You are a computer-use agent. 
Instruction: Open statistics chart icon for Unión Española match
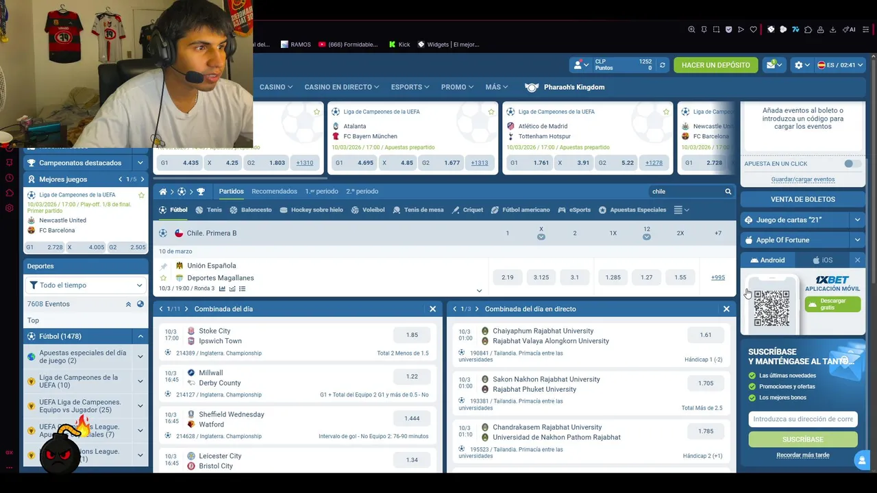click(223, 289)
